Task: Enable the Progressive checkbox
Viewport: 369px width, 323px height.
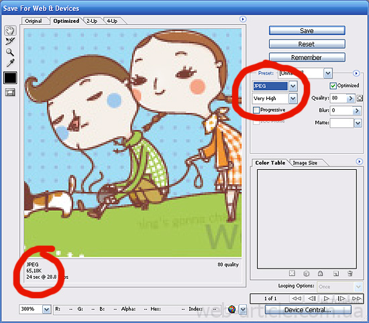Action: click(256, 110)
